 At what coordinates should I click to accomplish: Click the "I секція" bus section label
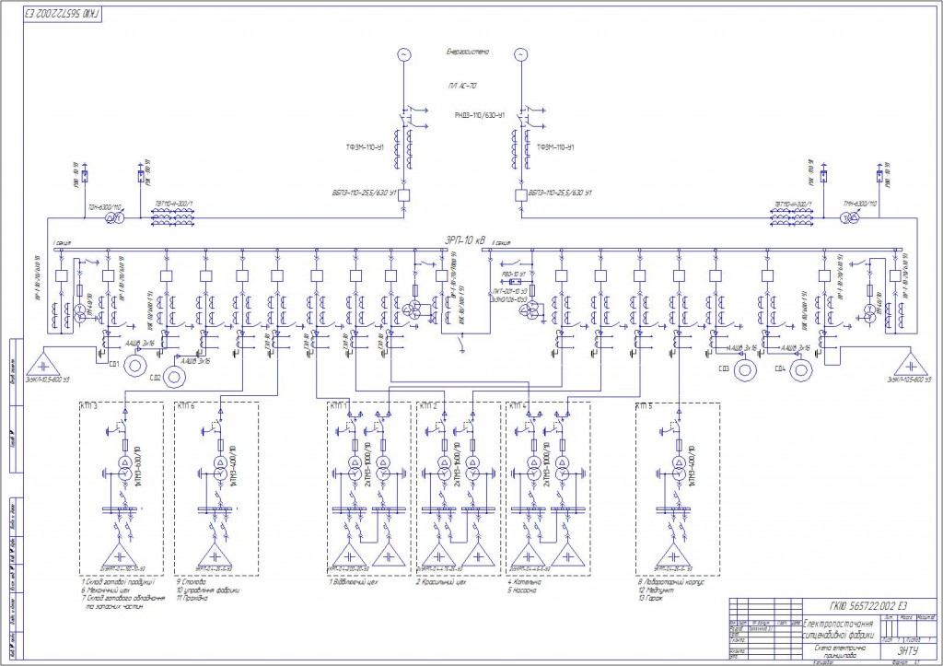[x=63, y=243]
